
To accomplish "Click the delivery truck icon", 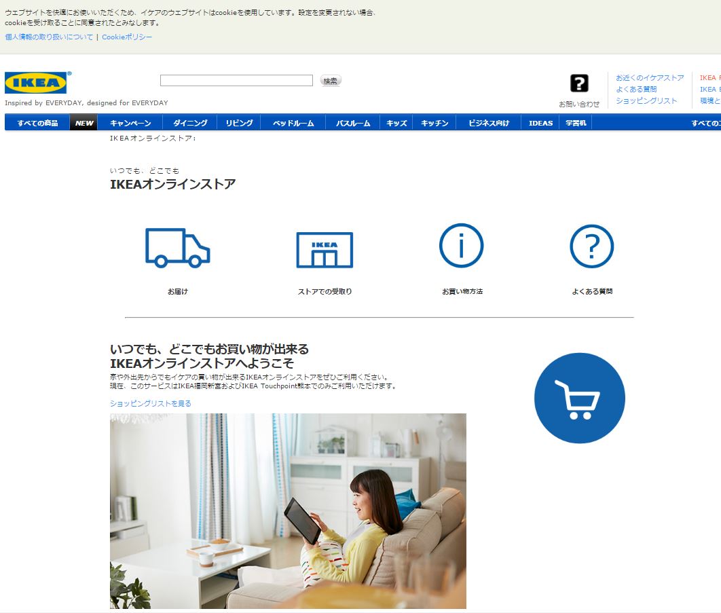I will pyautogui.click(x=177, y=247).
